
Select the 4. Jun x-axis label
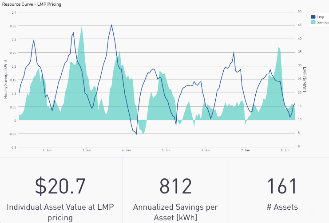(126, 150)
